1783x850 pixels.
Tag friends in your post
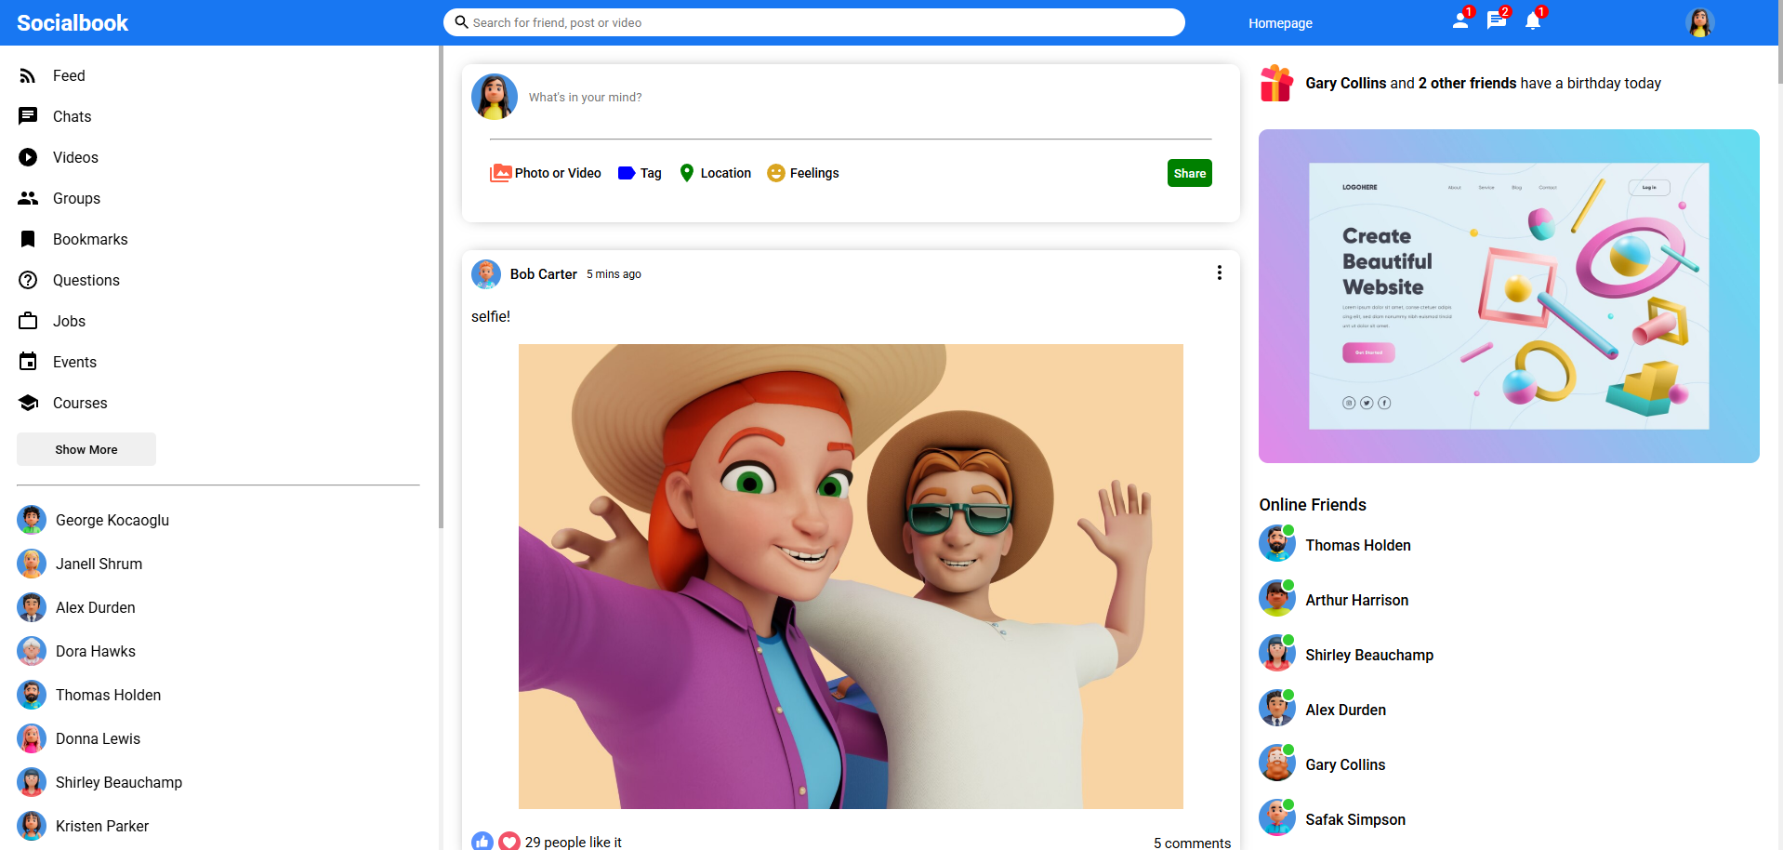pos(640,173)
